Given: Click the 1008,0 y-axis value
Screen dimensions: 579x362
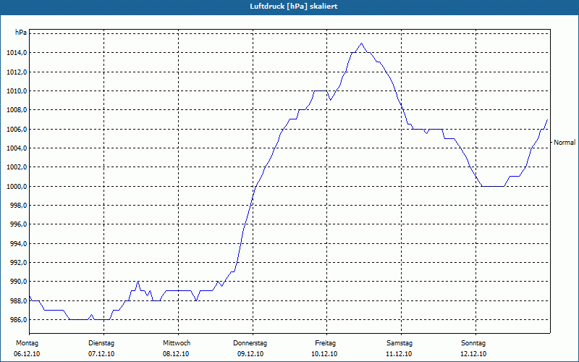Looking at the screenshot, I should click(x=17, y=110).
